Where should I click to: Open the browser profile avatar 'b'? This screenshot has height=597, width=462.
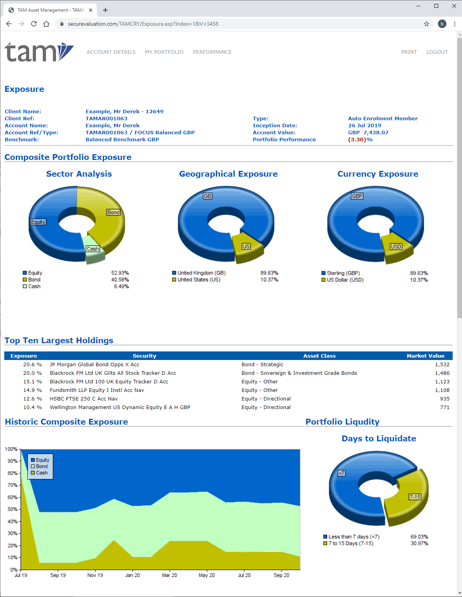pyautogui.click(x=442, y=24)
